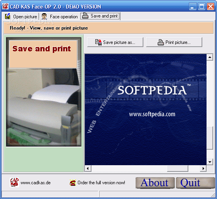Screen dimensions: 217x199
Task: Click the Print picture... button
Action: [x=174, y=42]
